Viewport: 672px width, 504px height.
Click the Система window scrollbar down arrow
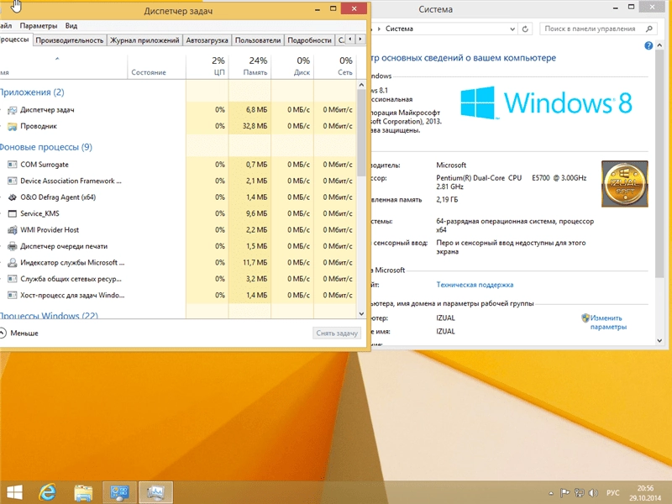coord(659,341)
